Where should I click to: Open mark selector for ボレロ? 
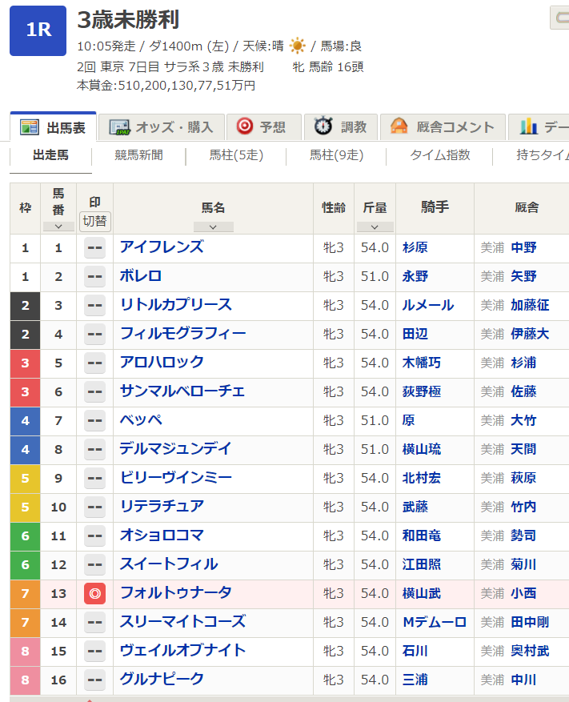click(95, 277)
